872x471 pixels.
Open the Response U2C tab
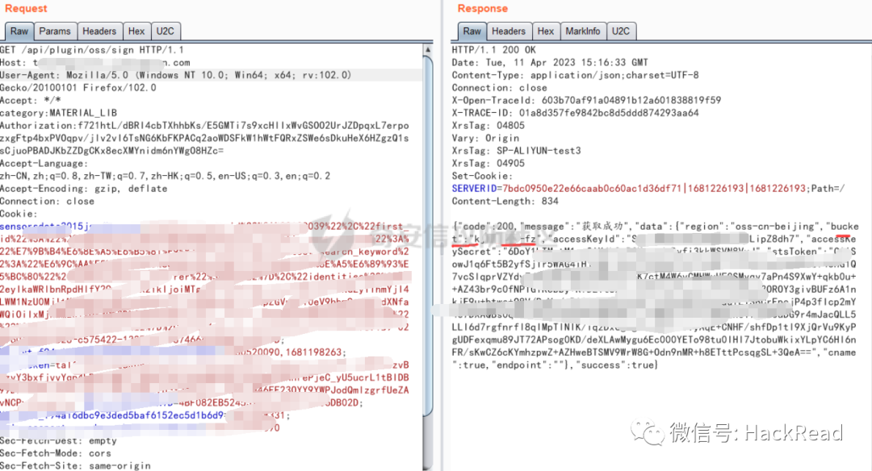tap(621, 31)
